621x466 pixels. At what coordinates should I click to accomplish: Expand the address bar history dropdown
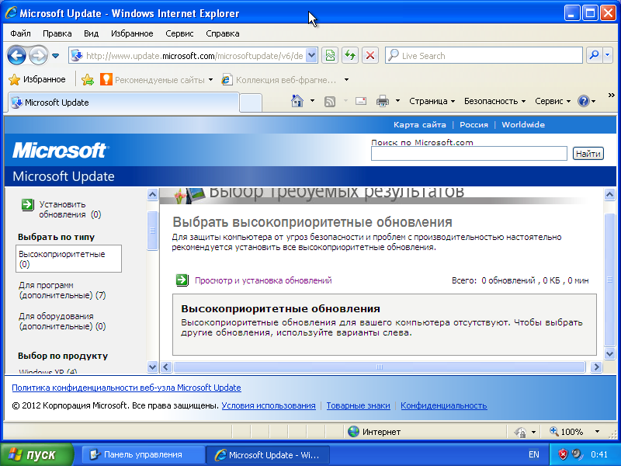(x=312, y=55)
